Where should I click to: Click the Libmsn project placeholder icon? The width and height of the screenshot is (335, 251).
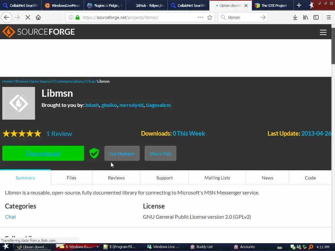(x=19, y=103)
